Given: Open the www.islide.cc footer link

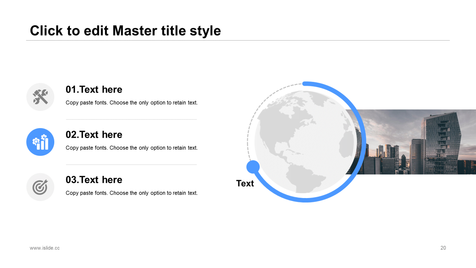Looking at the screenshot, I should coord(45,248).
